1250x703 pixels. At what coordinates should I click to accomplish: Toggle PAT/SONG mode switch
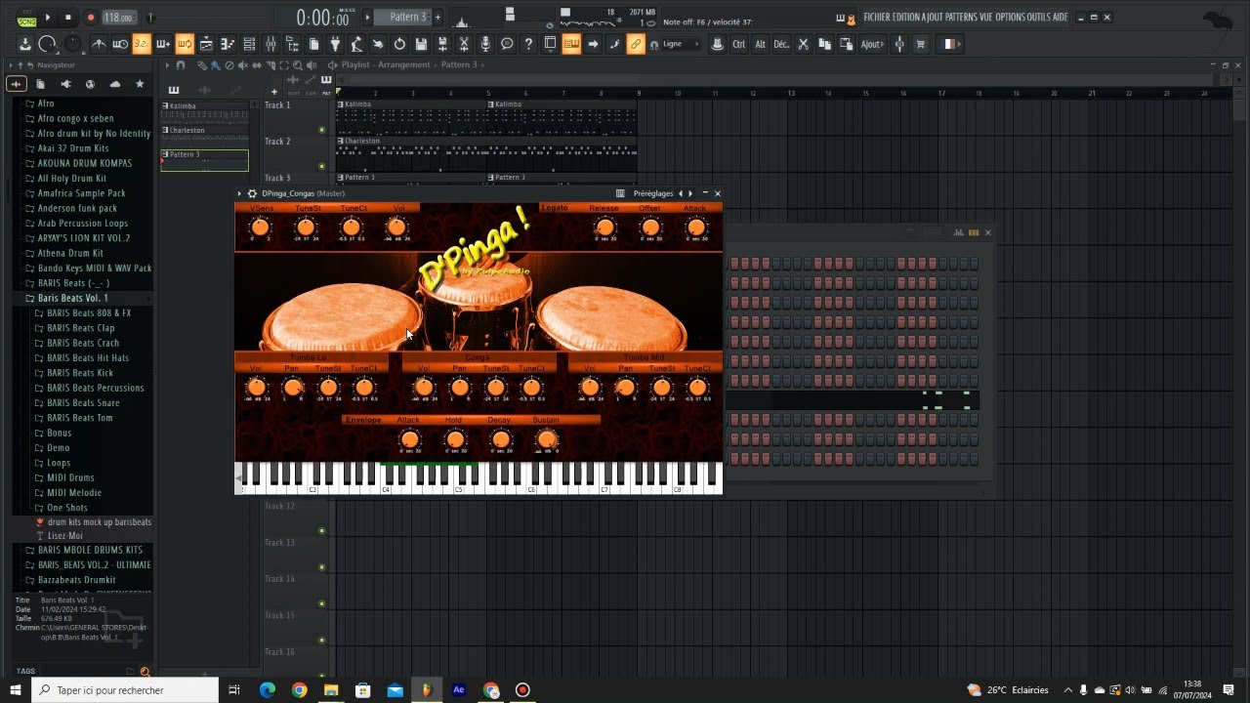(x=26, y=18)
